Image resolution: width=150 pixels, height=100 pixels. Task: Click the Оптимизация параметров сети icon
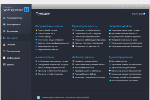click(x=73, y=37)
